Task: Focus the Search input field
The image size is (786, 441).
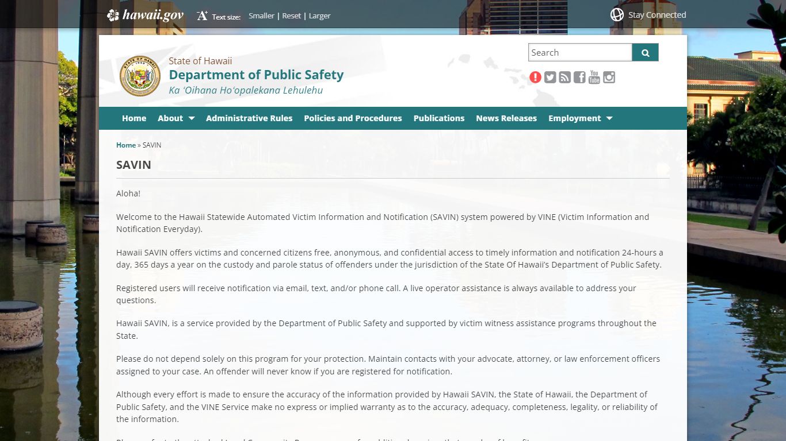Action: (x=580, y=52)
